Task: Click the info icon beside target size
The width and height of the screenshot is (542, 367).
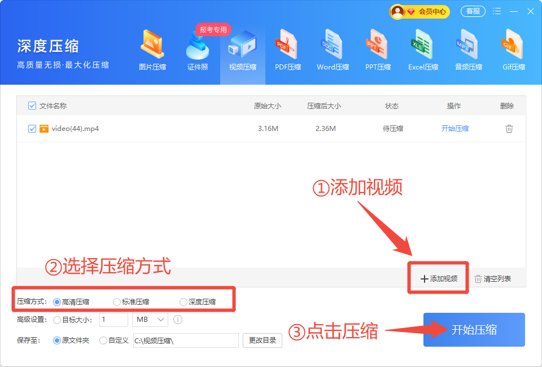Action: click(178, 320)
